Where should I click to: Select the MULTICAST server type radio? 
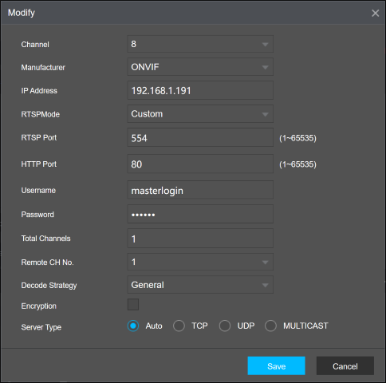pos(270,326)
